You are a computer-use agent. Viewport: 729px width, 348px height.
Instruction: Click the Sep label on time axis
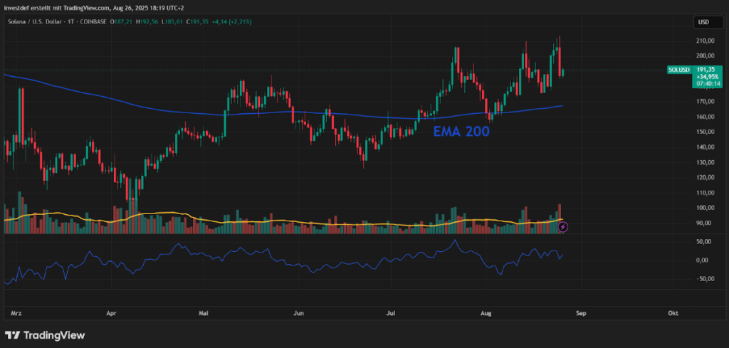pos(579,312)
